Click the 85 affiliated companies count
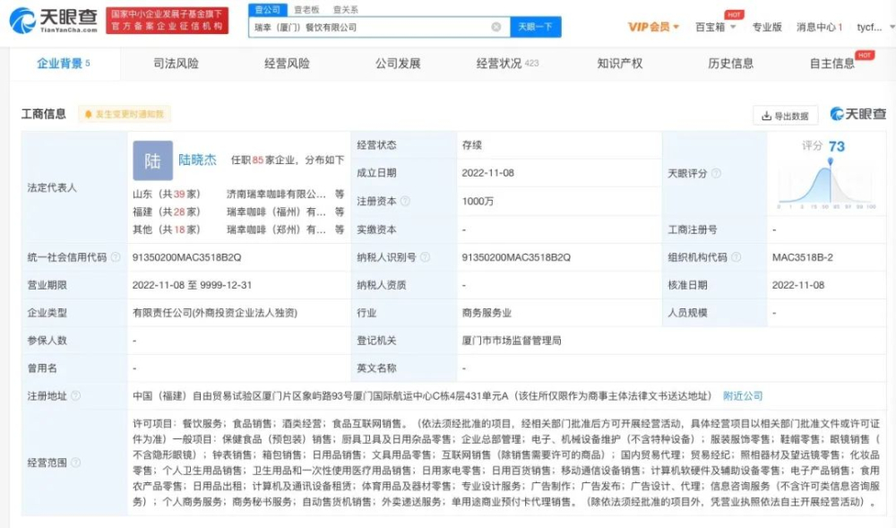The width and height of the screenshot is (896, 528). [x=258, y=160]
